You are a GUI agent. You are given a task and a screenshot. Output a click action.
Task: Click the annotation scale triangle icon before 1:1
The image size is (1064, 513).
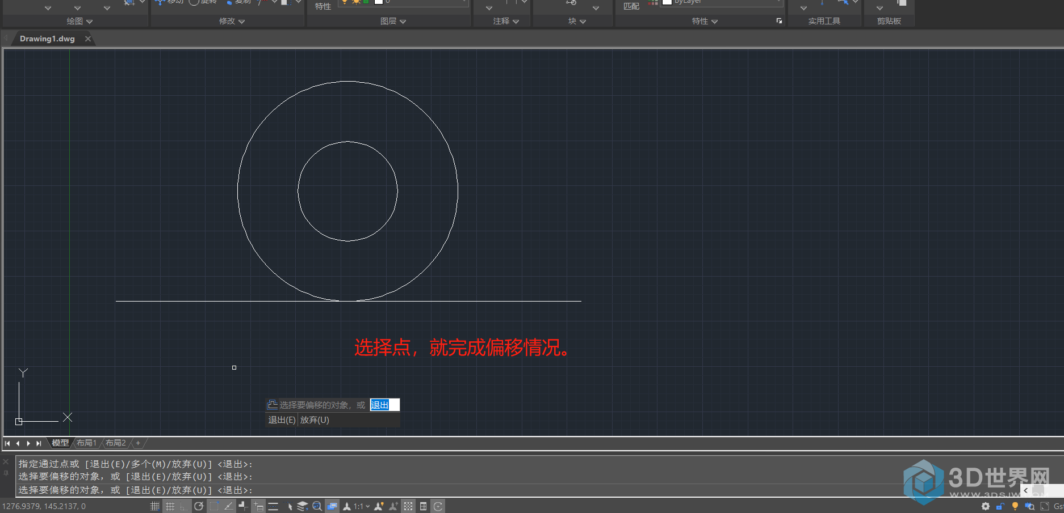(347, 506)
